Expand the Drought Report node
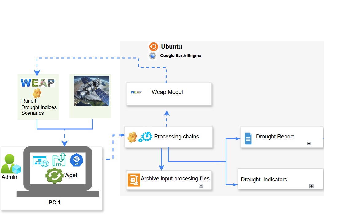 [x=309, y=143]
